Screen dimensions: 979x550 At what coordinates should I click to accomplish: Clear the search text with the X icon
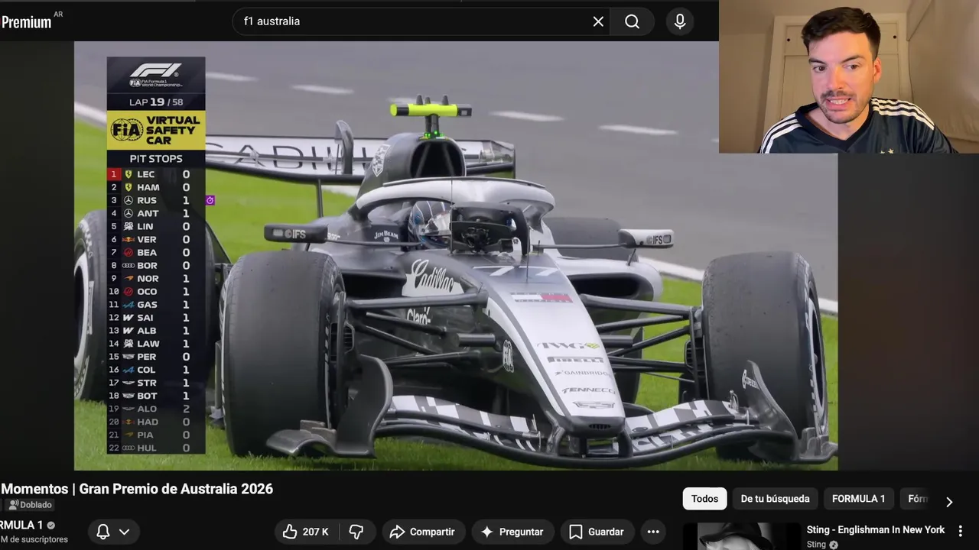point(598,21)
